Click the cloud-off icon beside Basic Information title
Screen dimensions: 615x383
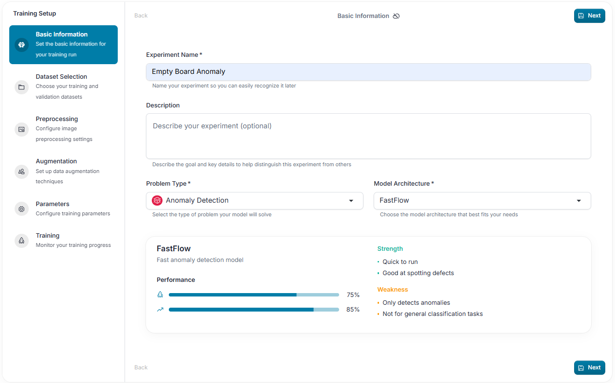point(396,16)
